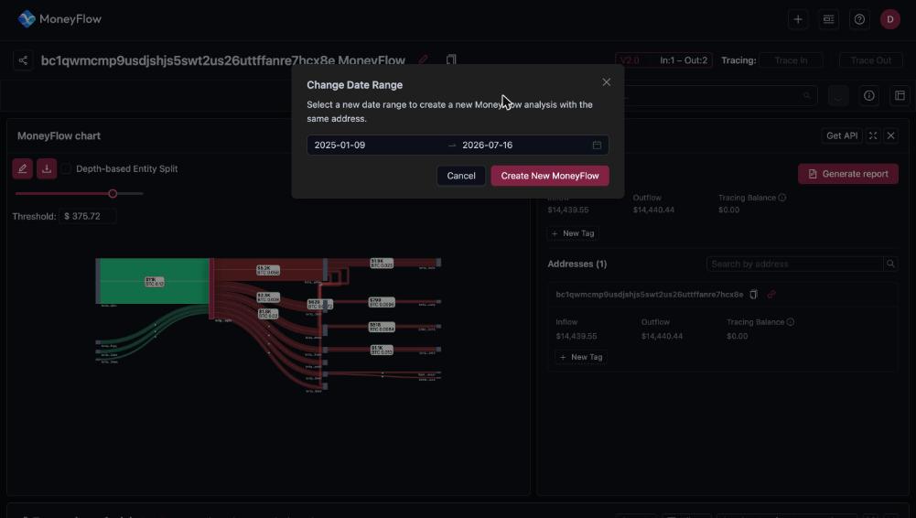Cancel the date range change

pos(461,176)
